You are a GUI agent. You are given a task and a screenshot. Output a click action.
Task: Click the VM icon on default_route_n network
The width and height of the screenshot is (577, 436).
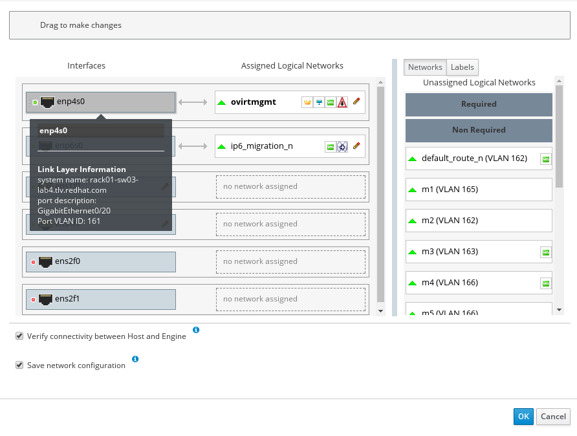point(545,159)
